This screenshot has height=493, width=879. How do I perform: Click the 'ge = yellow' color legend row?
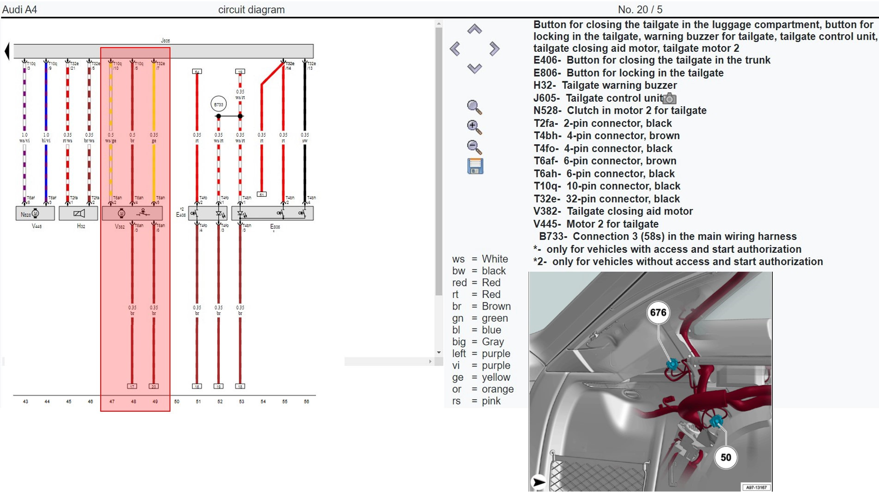(481, 377)
